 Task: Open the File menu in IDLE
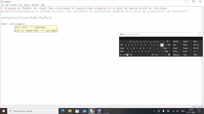coord(2,5)
